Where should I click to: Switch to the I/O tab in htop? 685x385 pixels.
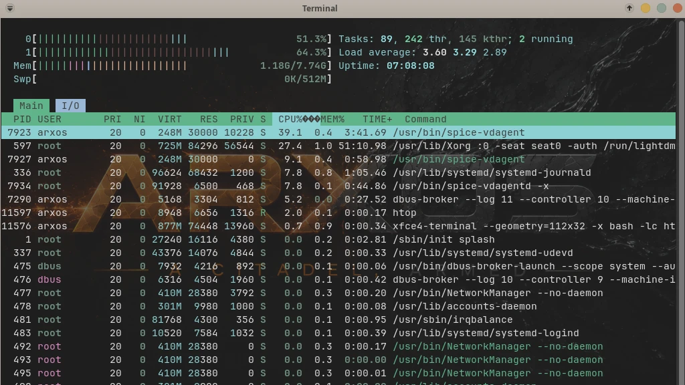coord(70,106)
